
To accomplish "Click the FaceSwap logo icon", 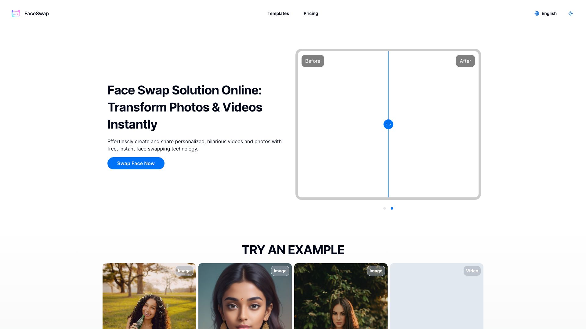I will (16, 13).
